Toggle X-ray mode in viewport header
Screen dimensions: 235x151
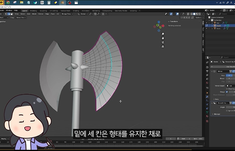click(188, 14)
